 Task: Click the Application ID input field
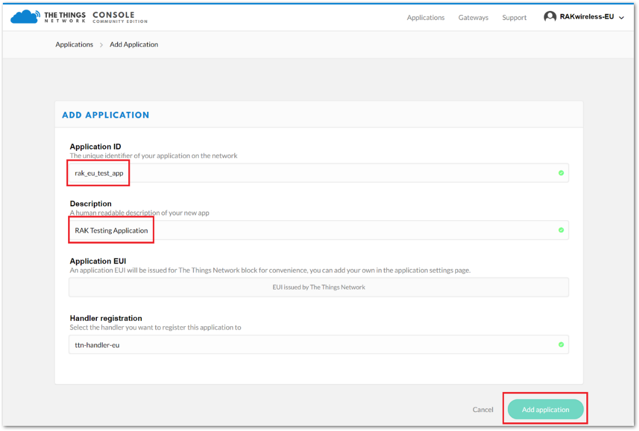pos(319,173)
